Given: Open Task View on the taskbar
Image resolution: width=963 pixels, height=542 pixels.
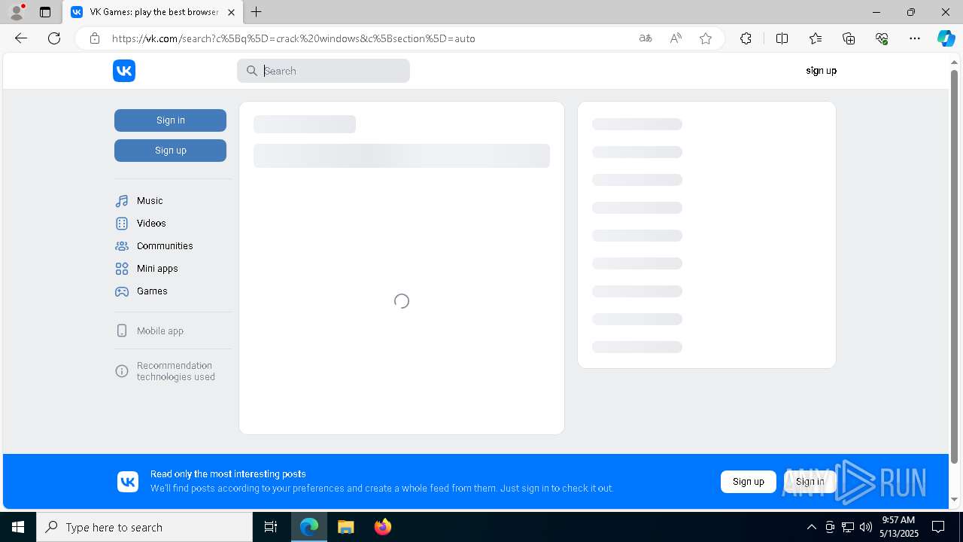Looking at the screenshot, I should point(271,527).
